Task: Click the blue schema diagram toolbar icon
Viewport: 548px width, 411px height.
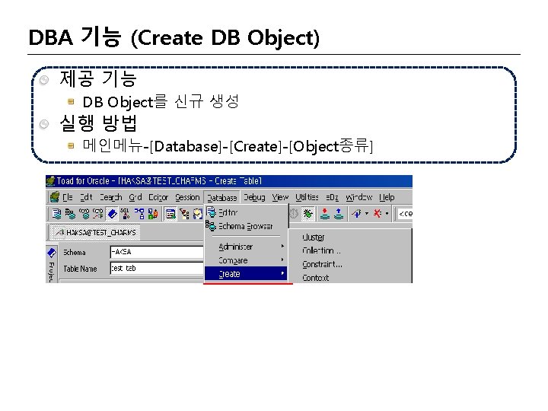Action: (x=139, y=214)
